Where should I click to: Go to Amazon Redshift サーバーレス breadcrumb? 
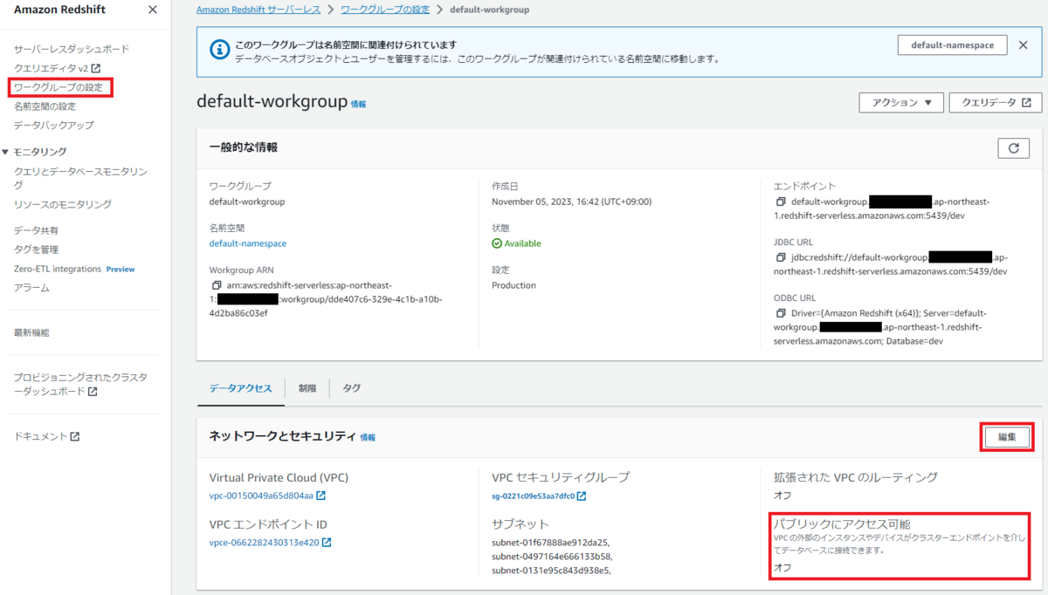point(258,10)
